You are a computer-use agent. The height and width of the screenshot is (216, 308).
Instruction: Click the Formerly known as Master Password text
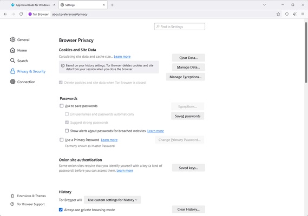90,146
